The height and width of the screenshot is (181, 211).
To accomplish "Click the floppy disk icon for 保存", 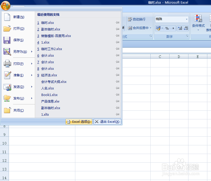I will click(x=7, y=40).
